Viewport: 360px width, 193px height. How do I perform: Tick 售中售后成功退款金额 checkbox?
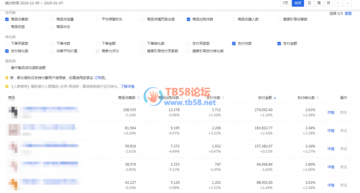pos(7,68)
